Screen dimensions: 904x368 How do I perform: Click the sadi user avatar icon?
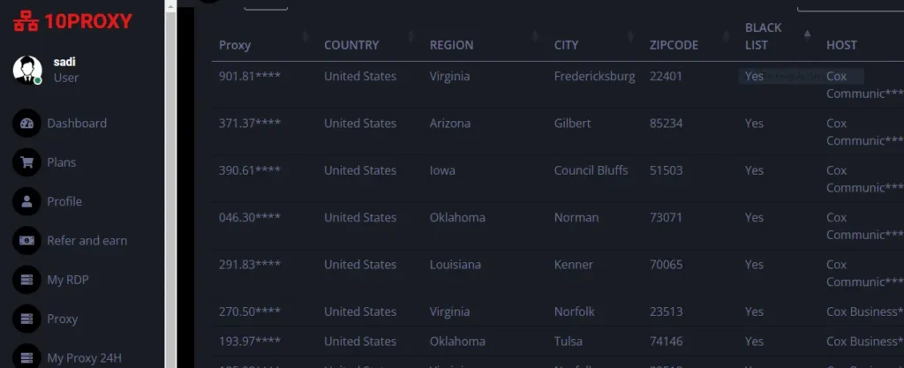[26, 70]
